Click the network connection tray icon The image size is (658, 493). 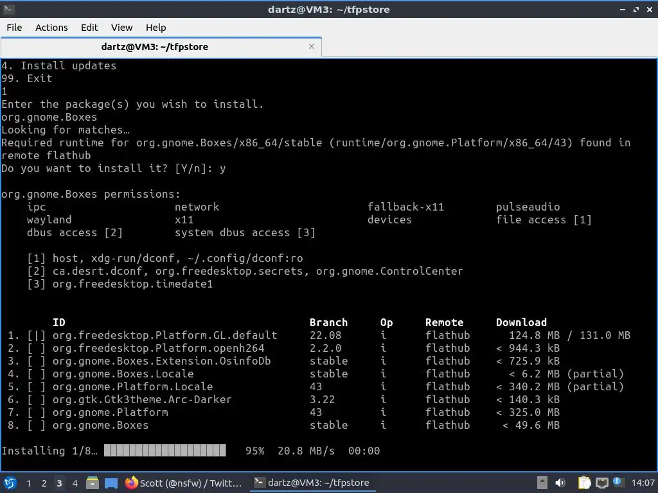pyautogui.click(x=601, y=483)
